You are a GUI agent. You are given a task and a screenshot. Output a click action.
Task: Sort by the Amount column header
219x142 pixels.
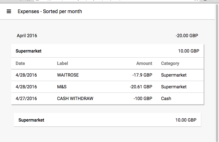click(x=144, y=63)
